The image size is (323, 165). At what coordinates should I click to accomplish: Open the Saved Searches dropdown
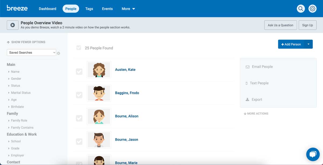(31, 52)
